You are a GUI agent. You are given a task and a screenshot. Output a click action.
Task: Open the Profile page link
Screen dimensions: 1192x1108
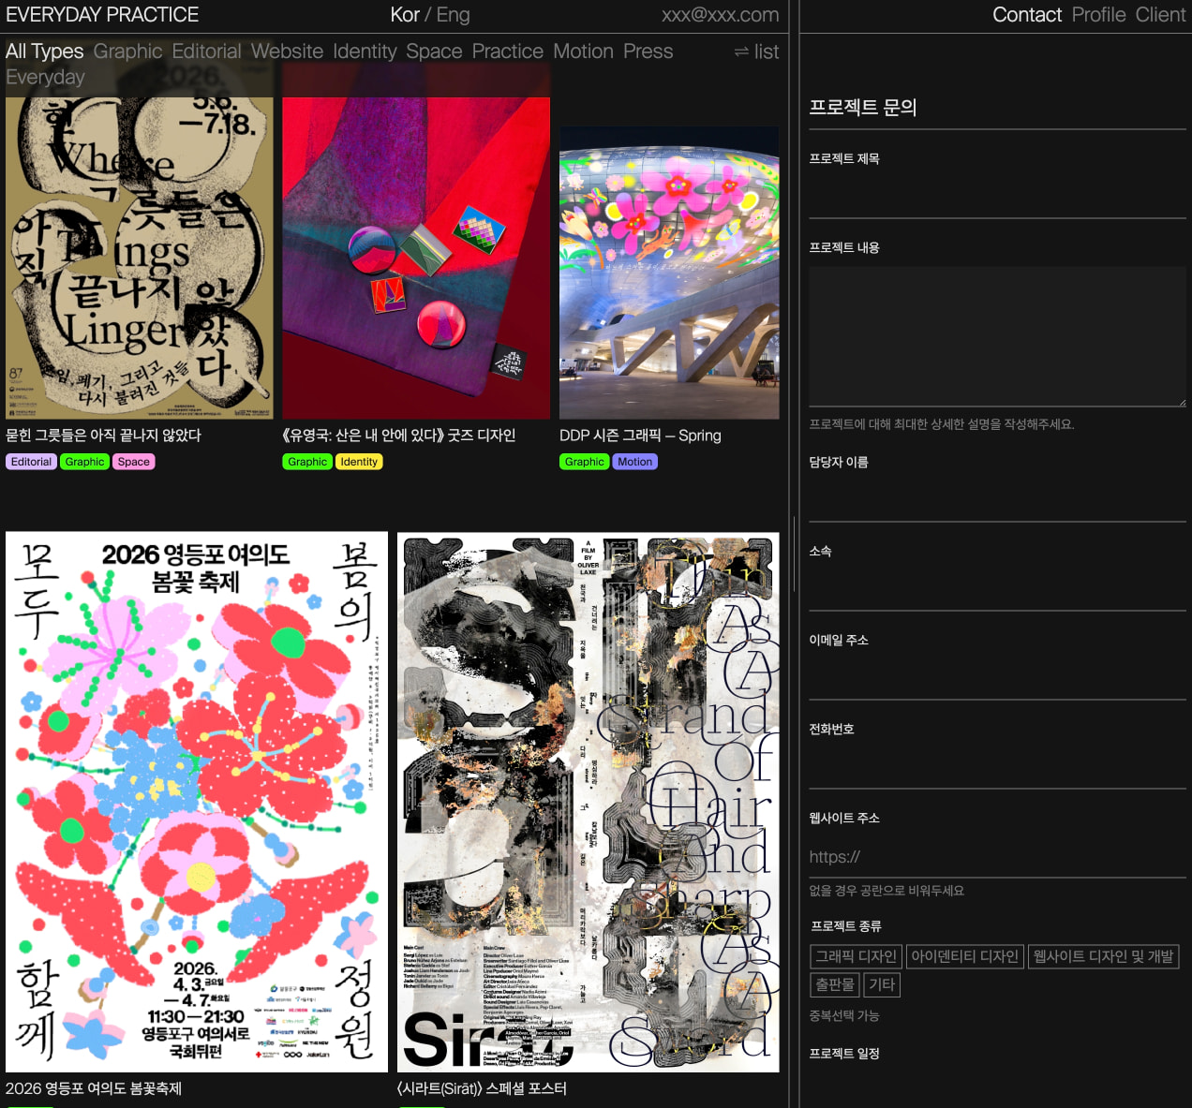click(x=1098, y=15)
